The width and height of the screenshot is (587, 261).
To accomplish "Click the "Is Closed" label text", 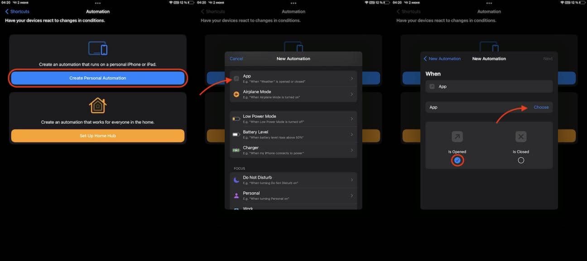I will click(521, 152).
